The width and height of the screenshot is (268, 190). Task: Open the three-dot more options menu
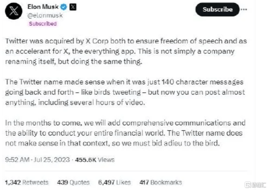click(x=245, y=9)
